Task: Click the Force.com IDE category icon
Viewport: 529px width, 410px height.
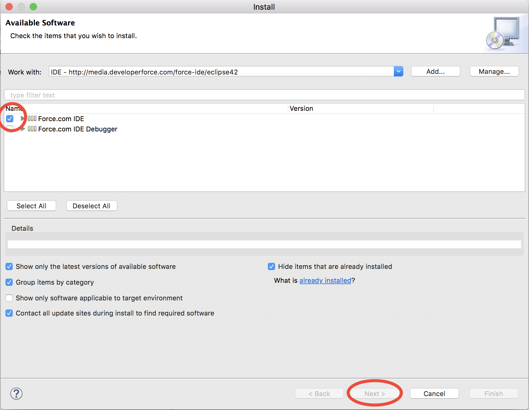Action: point(32,118)
